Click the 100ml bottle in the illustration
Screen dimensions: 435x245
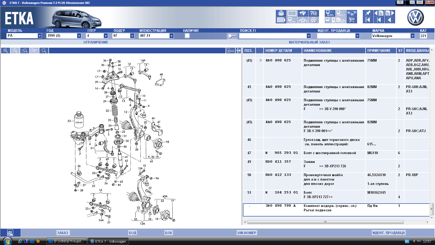click(79, 120)
